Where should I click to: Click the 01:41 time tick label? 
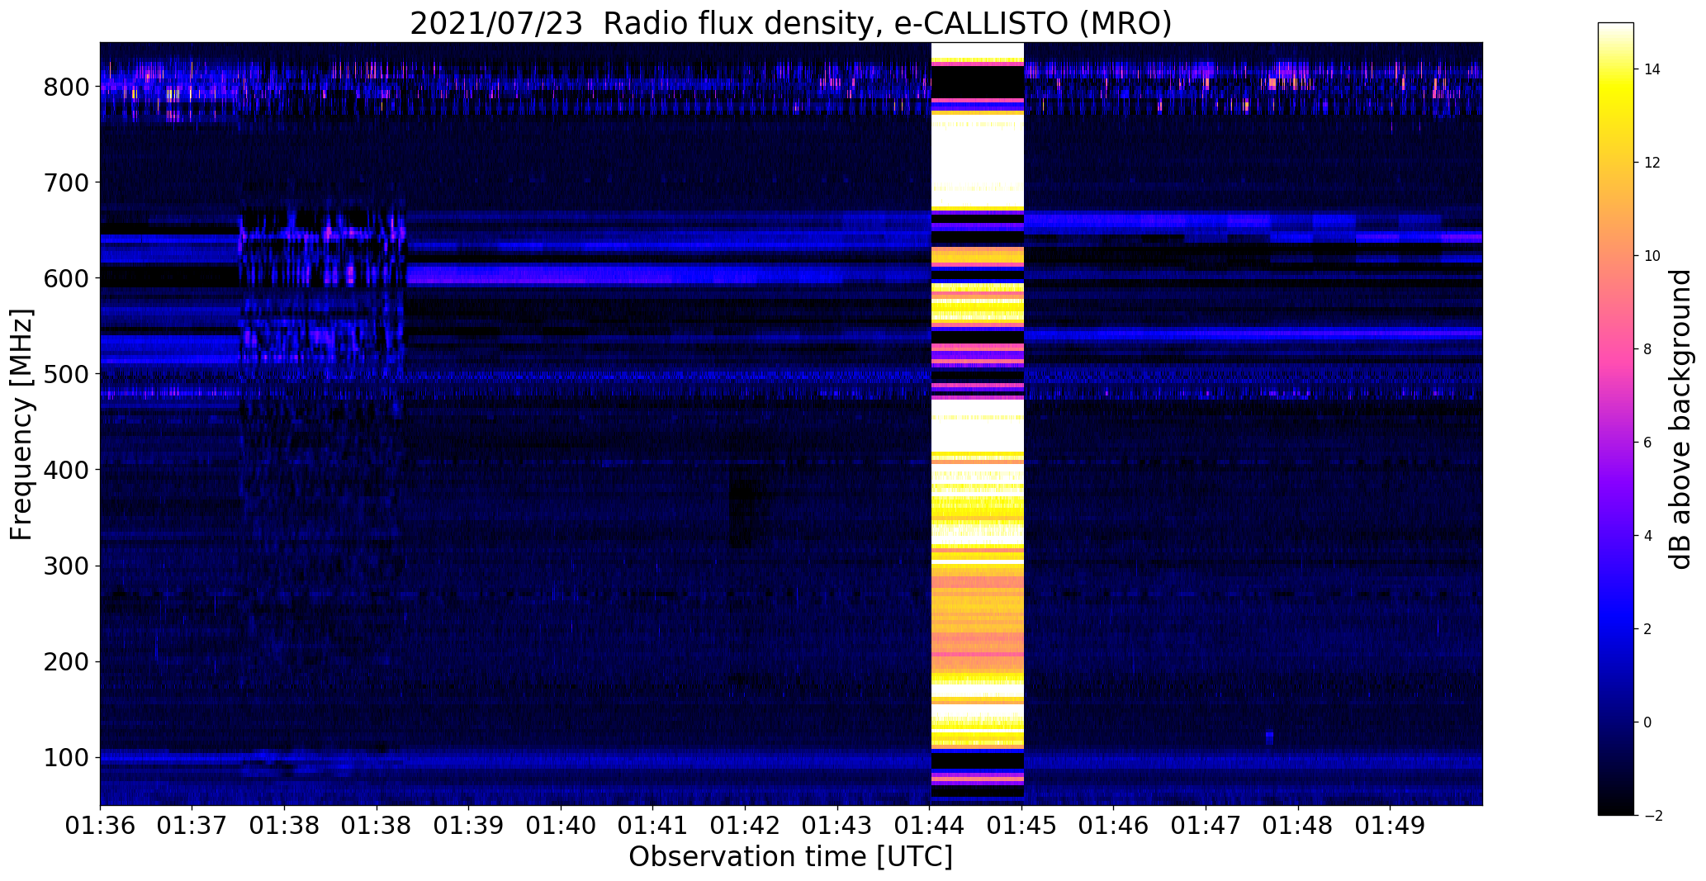[653, 827]
